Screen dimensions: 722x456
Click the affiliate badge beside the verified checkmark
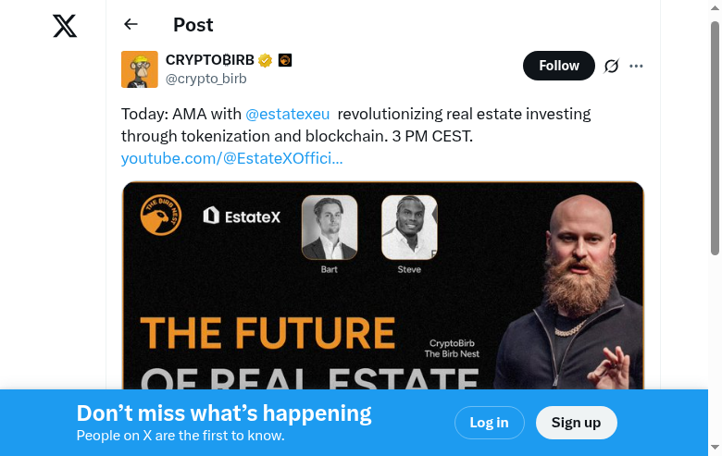tap(285, 61)
